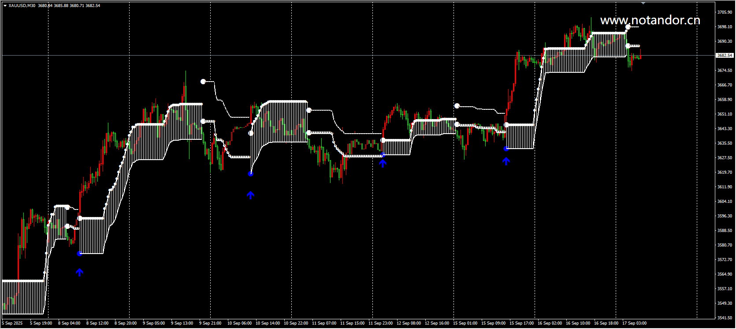Click the 11 Sep 07:00 time label
This screenshot has height=329, width=736.
pyautogui.click(x=324, y=323)
